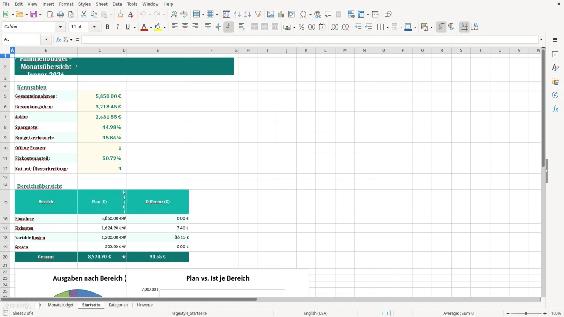
Task: Open Underline style dropdown arrow
Action: [135, 27]
